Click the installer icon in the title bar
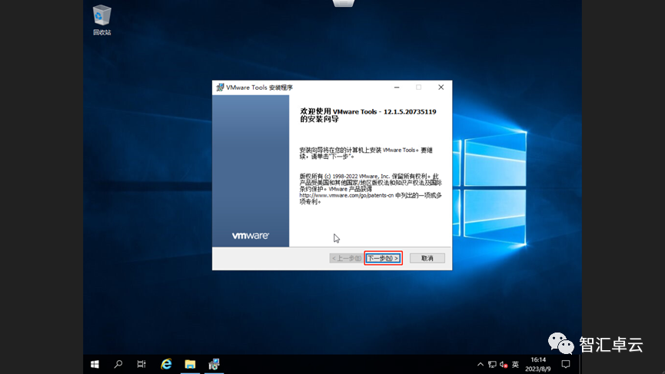Screen dimensions: 665x374 point(220,88)
